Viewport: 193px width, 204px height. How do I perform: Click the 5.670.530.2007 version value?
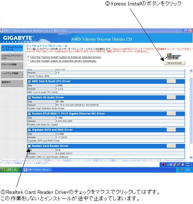[x=64, y=121]
